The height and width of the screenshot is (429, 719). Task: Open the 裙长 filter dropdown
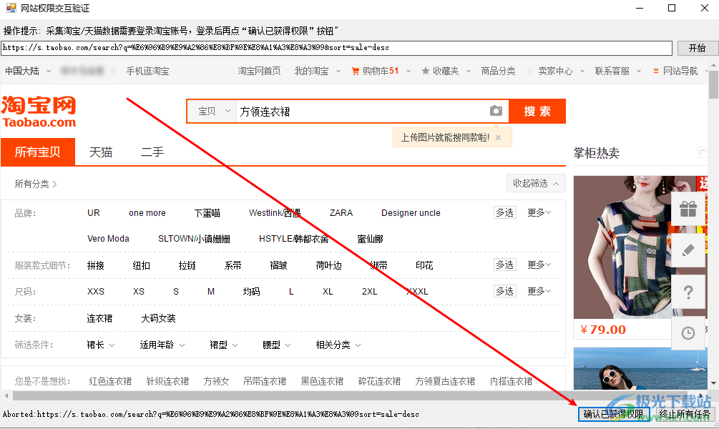(x=100, y=345)
